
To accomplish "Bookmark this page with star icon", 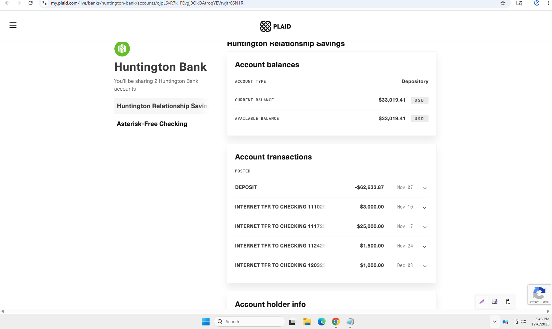I will [503, 3].
